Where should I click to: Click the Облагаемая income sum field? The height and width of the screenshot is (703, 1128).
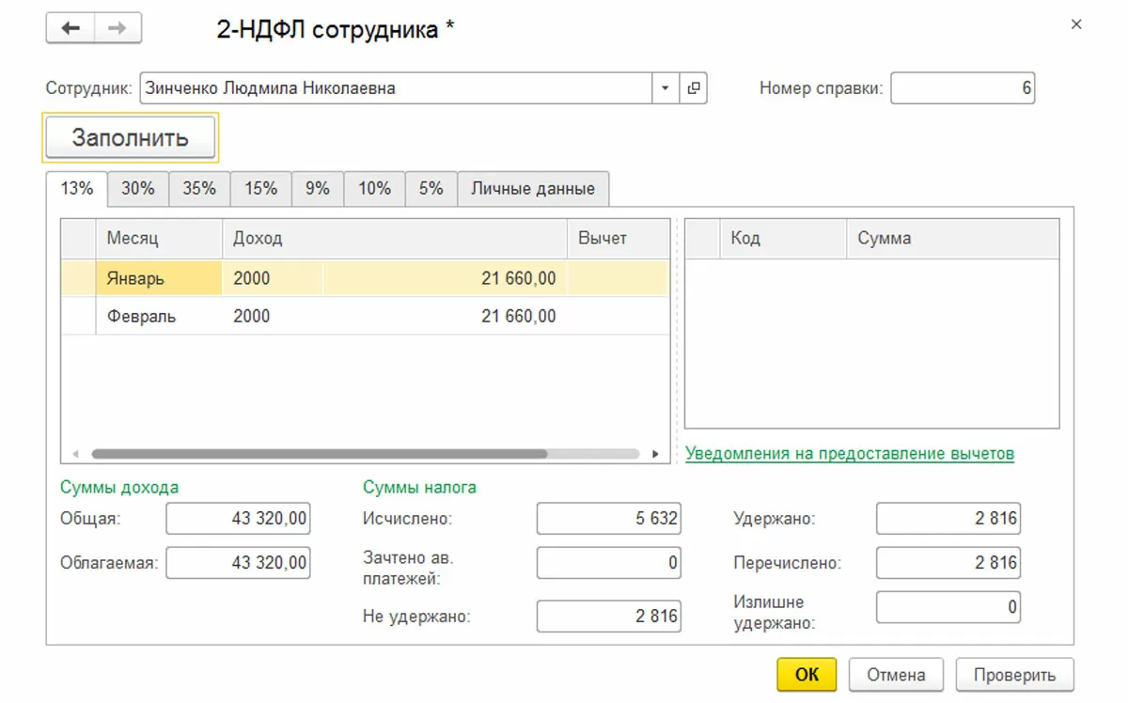[x=238, y=563]
